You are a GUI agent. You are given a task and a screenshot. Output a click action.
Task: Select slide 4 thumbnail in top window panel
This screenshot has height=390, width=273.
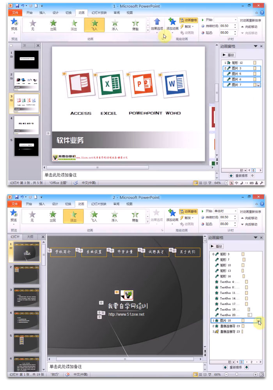click(27, 125)
